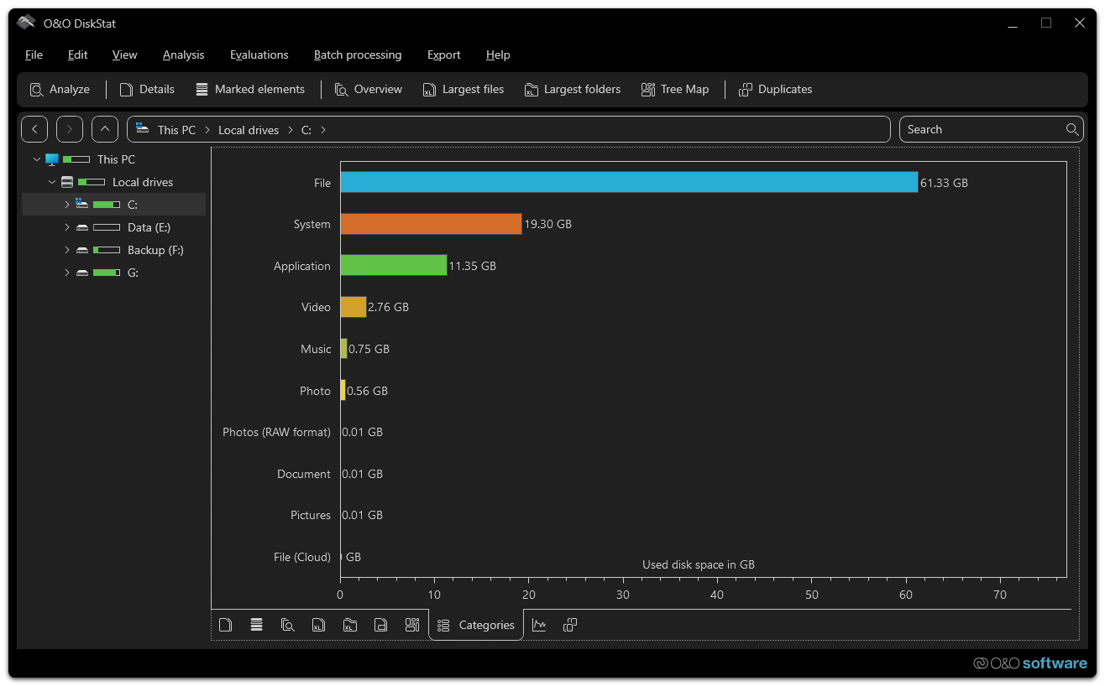This screenshot has height=686, width=1105.
Task: Go back with the left arrow button
Action: 34,129
